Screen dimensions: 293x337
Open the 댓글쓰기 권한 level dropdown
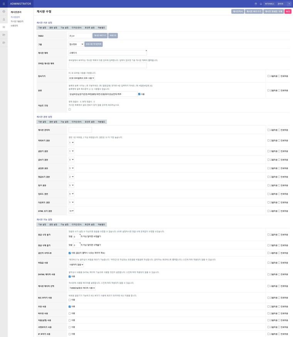[71, 177]
